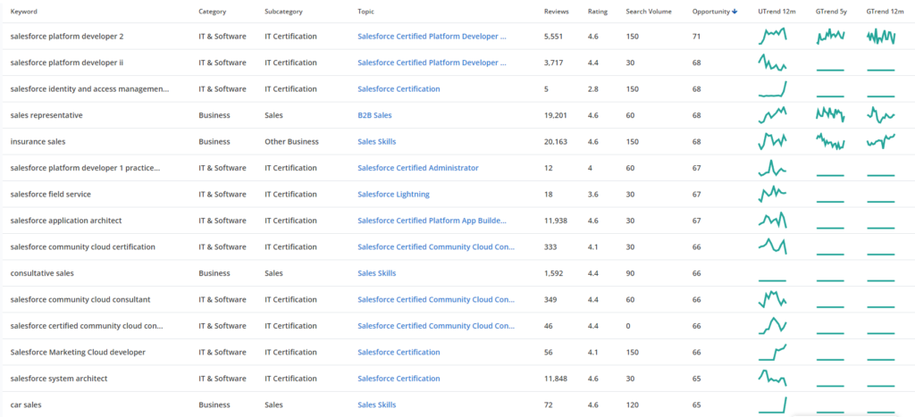
Task: Open UTrend sparkline for salesforce platform developer 2
Action: [x=772, y=37]
